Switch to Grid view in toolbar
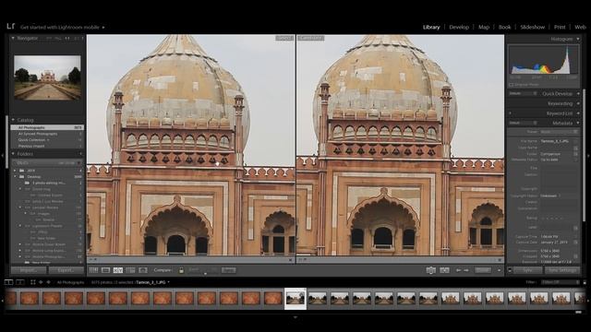This screenshot has width=591, height=332. pos(93,270)
